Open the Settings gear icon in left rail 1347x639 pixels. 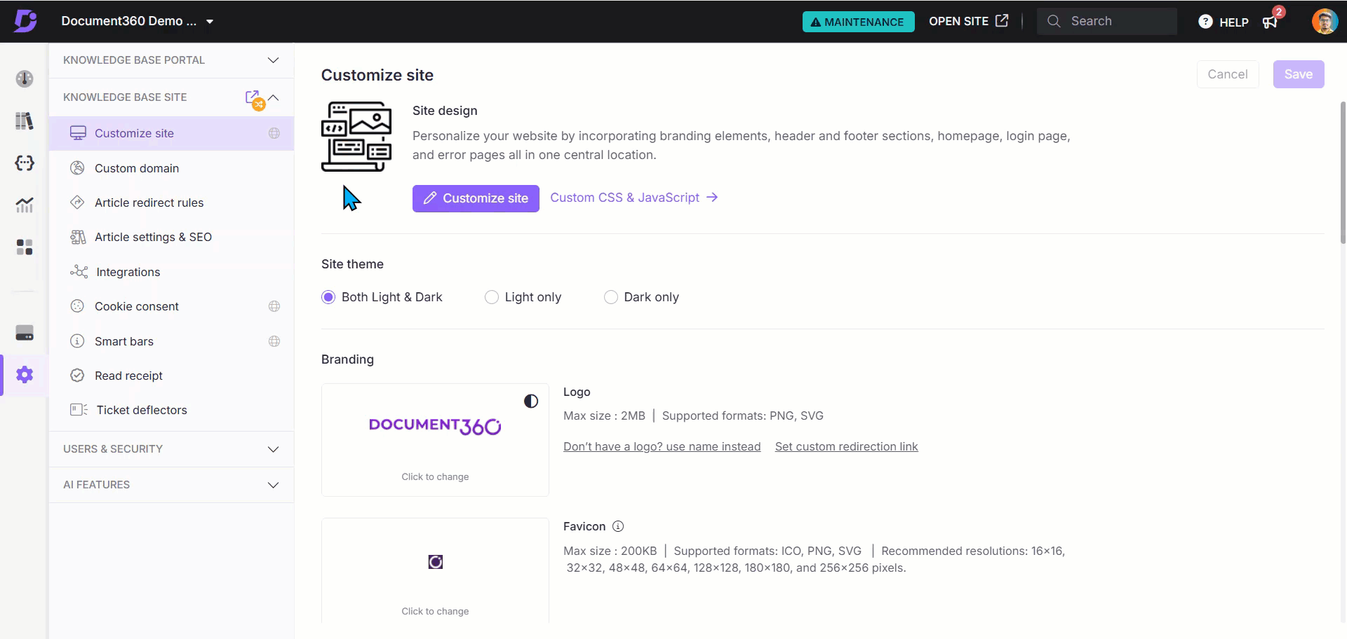tap(25, 375)
